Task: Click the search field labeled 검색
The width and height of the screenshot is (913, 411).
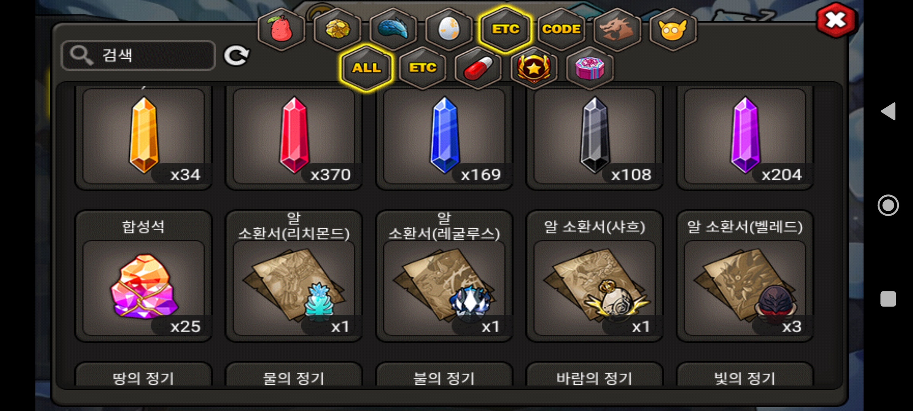Action: tap(138, 55)
